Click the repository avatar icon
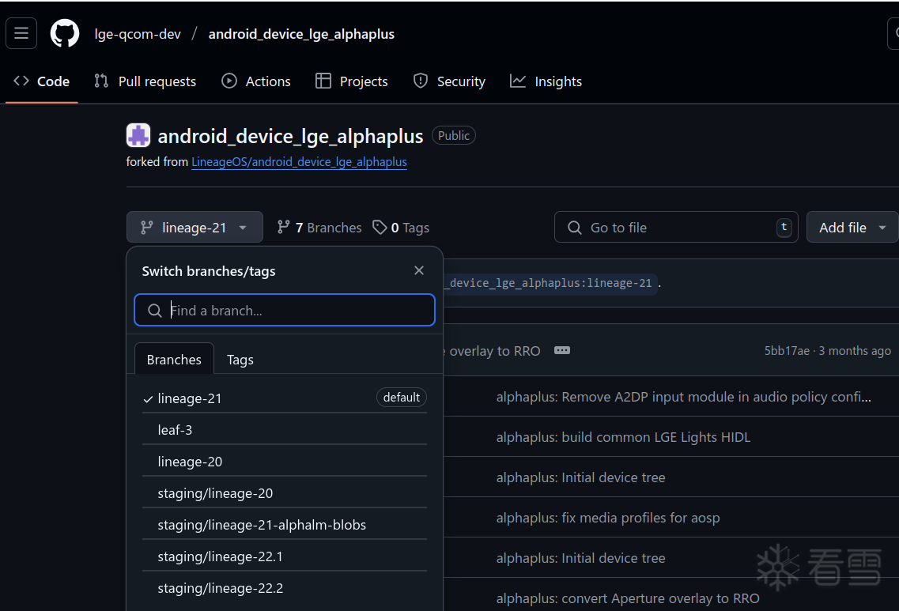The width and height of the screenshot is (899, 611). (x=138, y=136)
